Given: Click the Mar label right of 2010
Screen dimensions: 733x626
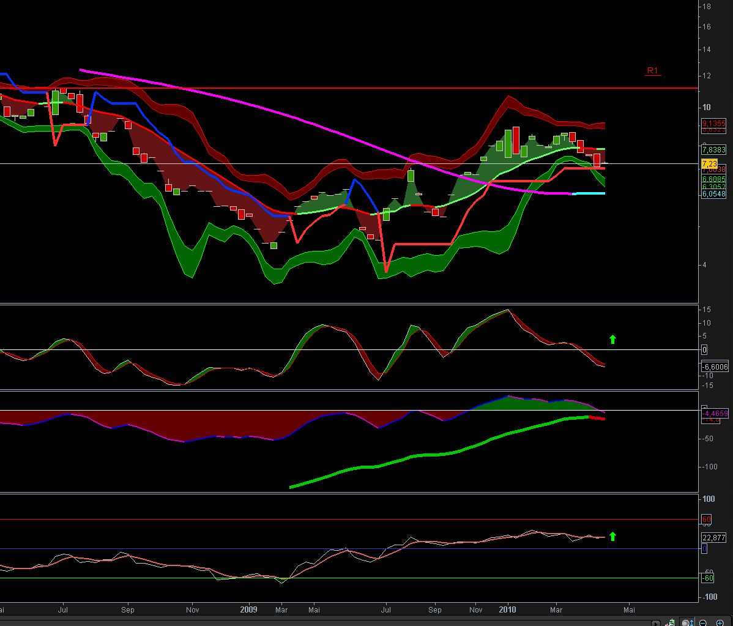Looking at the screenshot, I should (556, 609).
